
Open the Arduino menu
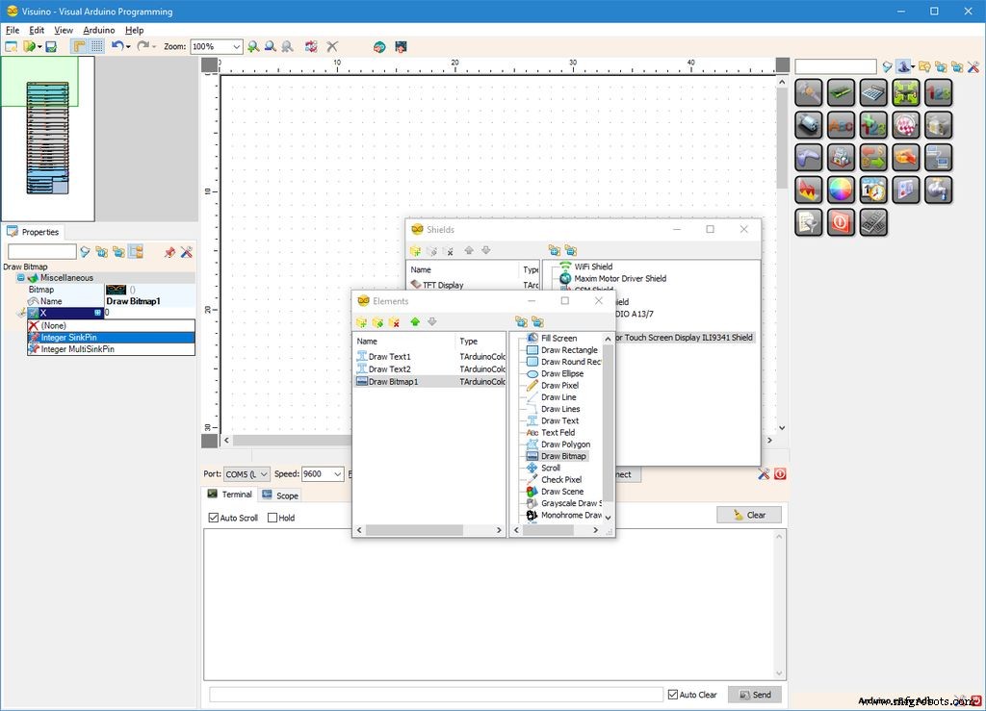point(99,30)
